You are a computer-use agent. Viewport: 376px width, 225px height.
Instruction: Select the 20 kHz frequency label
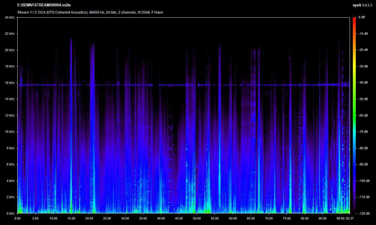(x=10, y=50)
